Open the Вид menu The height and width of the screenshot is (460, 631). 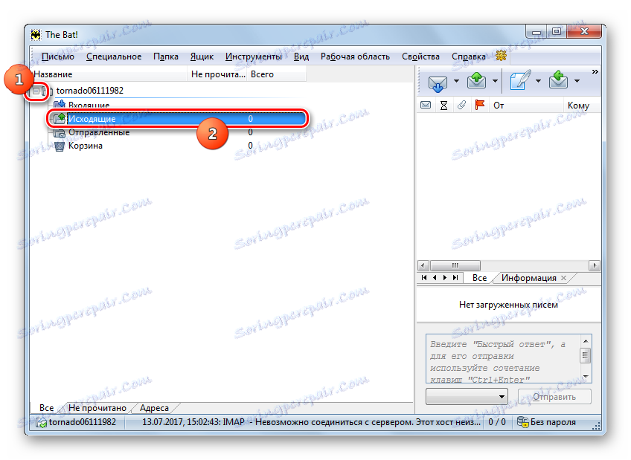301,56
